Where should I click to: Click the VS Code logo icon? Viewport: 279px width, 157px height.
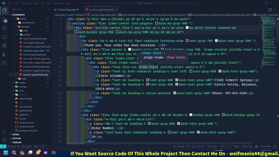point(3,3)
